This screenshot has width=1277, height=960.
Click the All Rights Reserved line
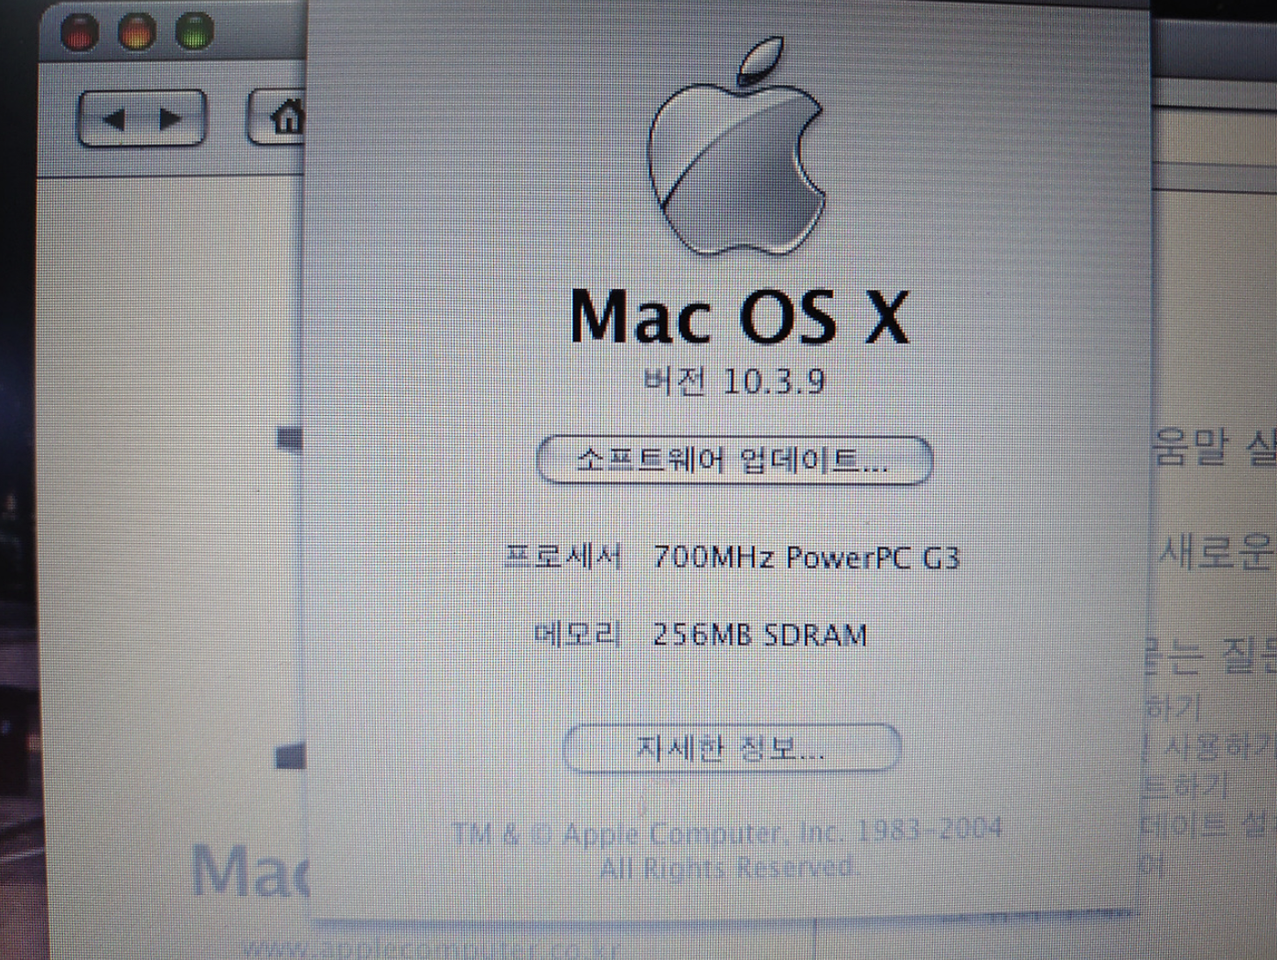(x=729, y=867)
